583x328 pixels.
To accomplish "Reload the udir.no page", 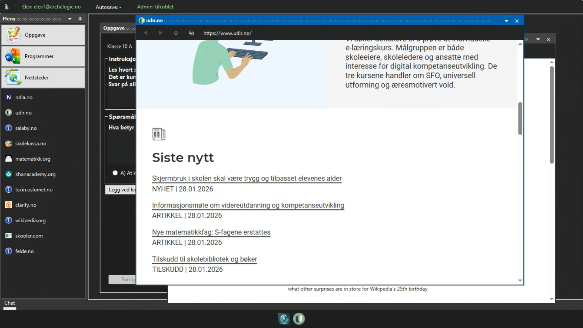I will pyautogui.click(x=176, y=33).
